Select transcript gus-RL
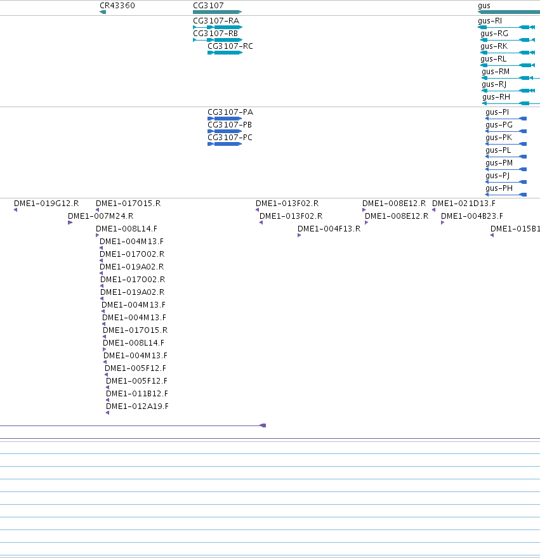The width and height of the screenshot is (540, 558). click(508, 65)
